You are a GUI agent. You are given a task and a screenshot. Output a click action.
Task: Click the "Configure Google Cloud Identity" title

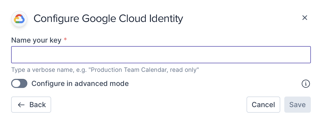(x=108, y=19)
